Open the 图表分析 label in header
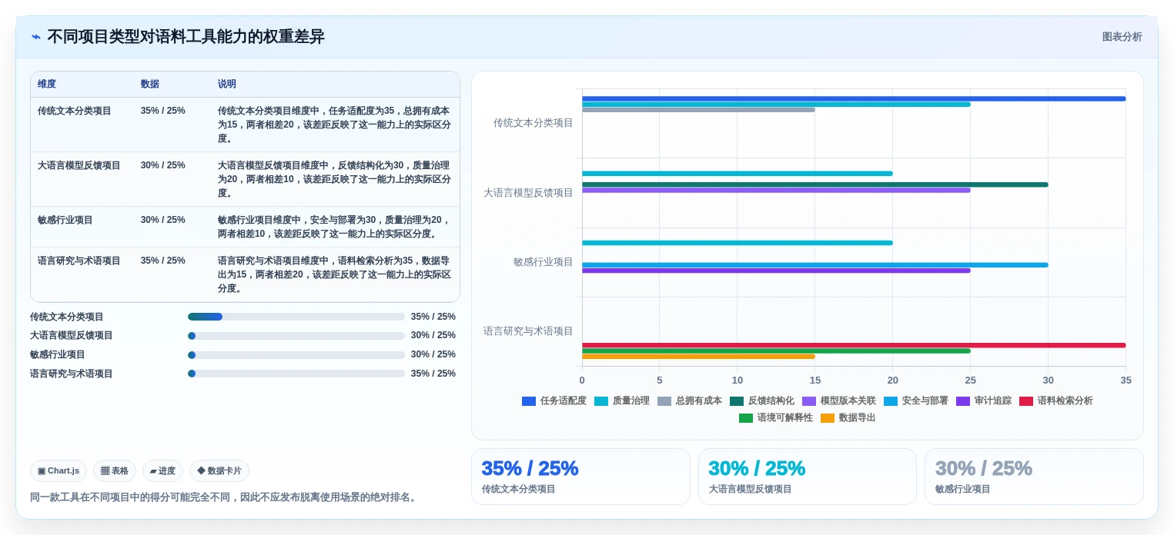 tap(1122, 37)
